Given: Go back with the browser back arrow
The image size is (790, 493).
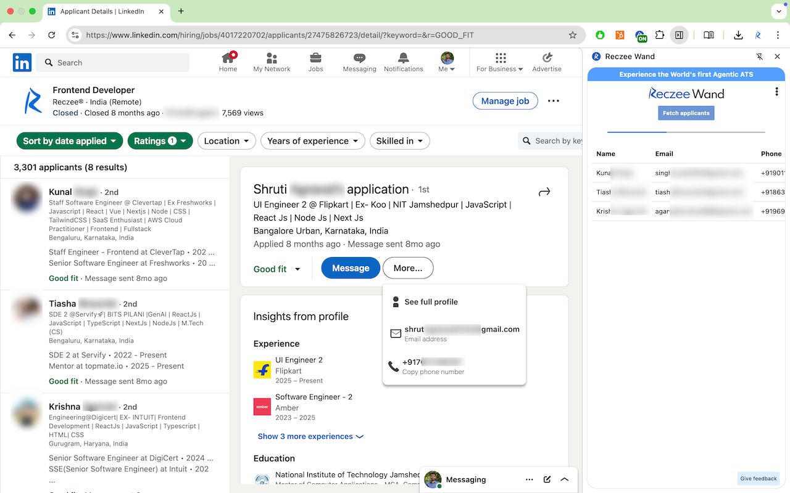Looking at the screenshot, I should tap(12, 35).
